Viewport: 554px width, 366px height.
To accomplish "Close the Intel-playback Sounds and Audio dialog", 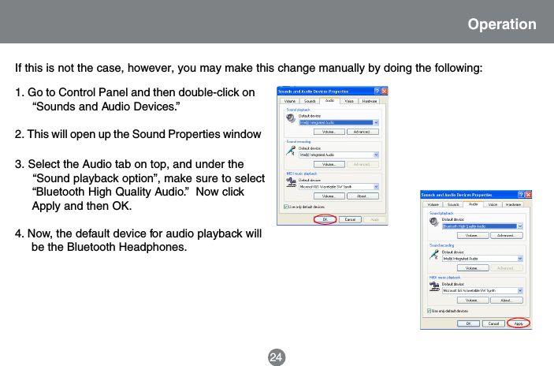I will tap(384, 91).
